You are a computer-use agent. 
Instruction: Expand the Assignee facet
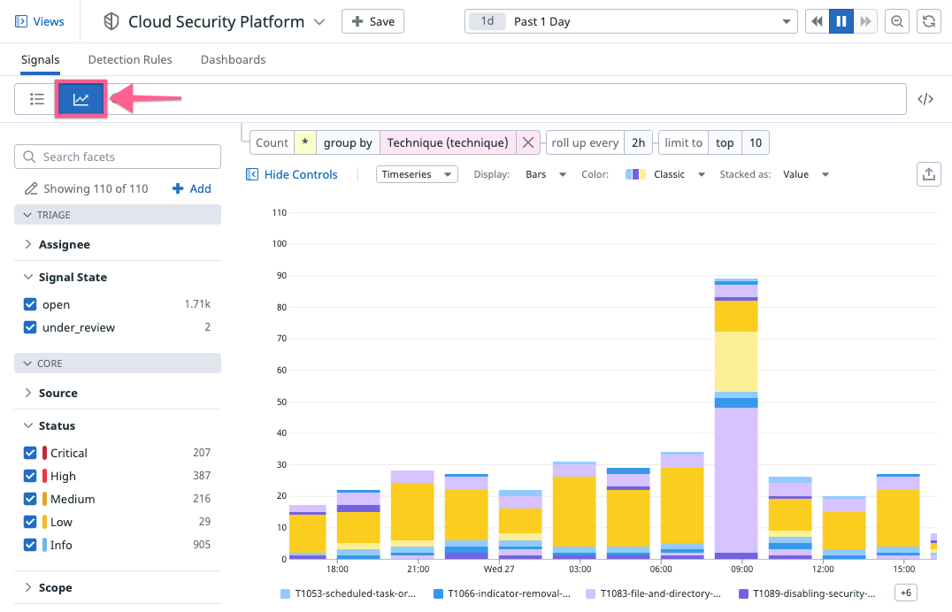[x=64, y=244]
